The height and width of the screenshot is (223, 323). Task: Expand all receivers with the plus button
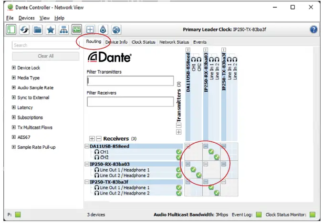click(92, 139)
